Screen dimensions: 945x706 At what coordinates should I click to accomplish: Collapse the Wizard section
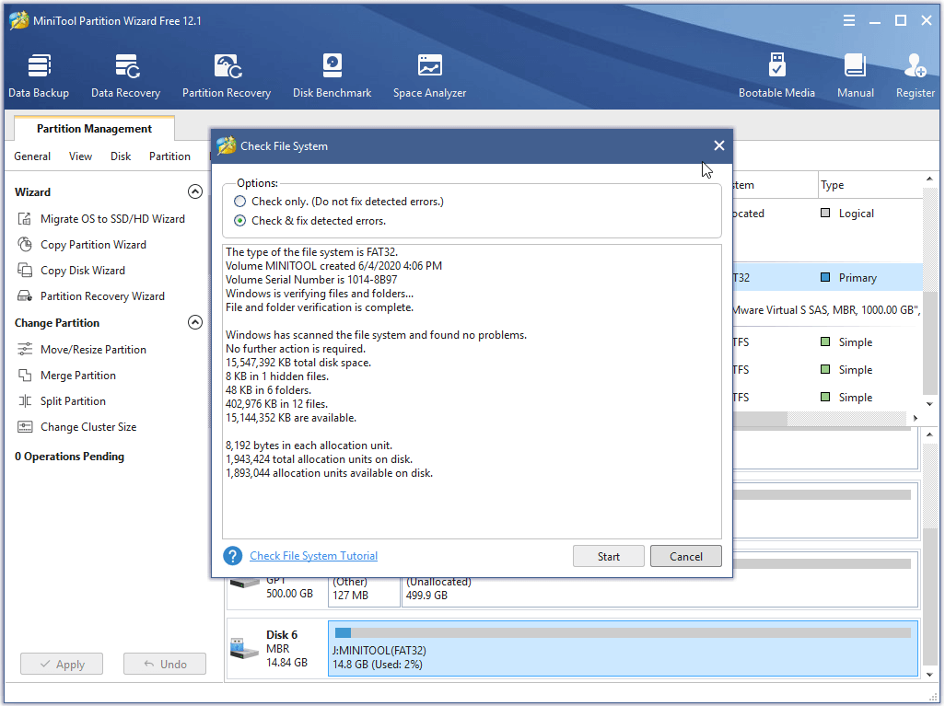pyautogui.click(x=194, y=191)
